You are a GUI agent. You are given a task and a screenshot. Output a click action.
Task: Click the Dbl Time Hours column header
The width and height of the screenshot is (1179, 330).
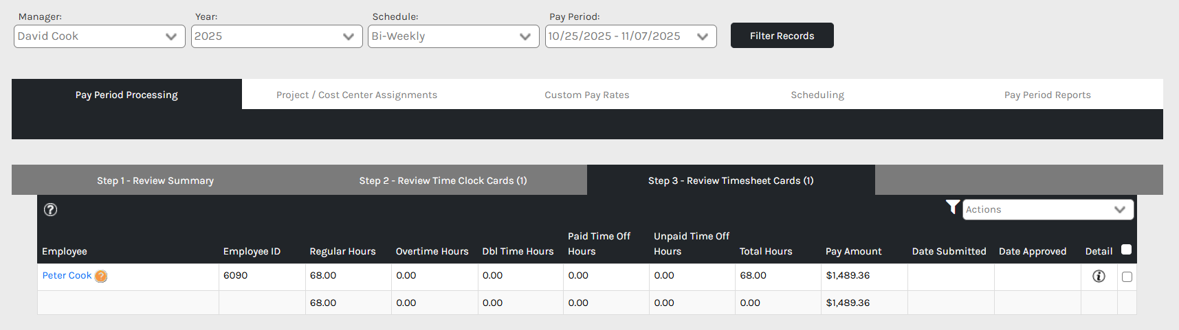tap(518, 252)
